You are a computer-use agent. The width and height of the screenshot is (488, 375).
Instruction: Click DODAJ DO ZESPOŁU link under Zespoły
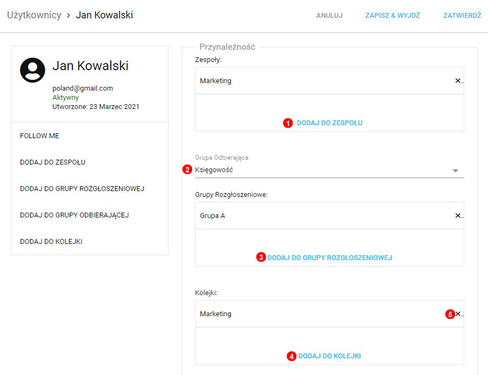[329, 123]
